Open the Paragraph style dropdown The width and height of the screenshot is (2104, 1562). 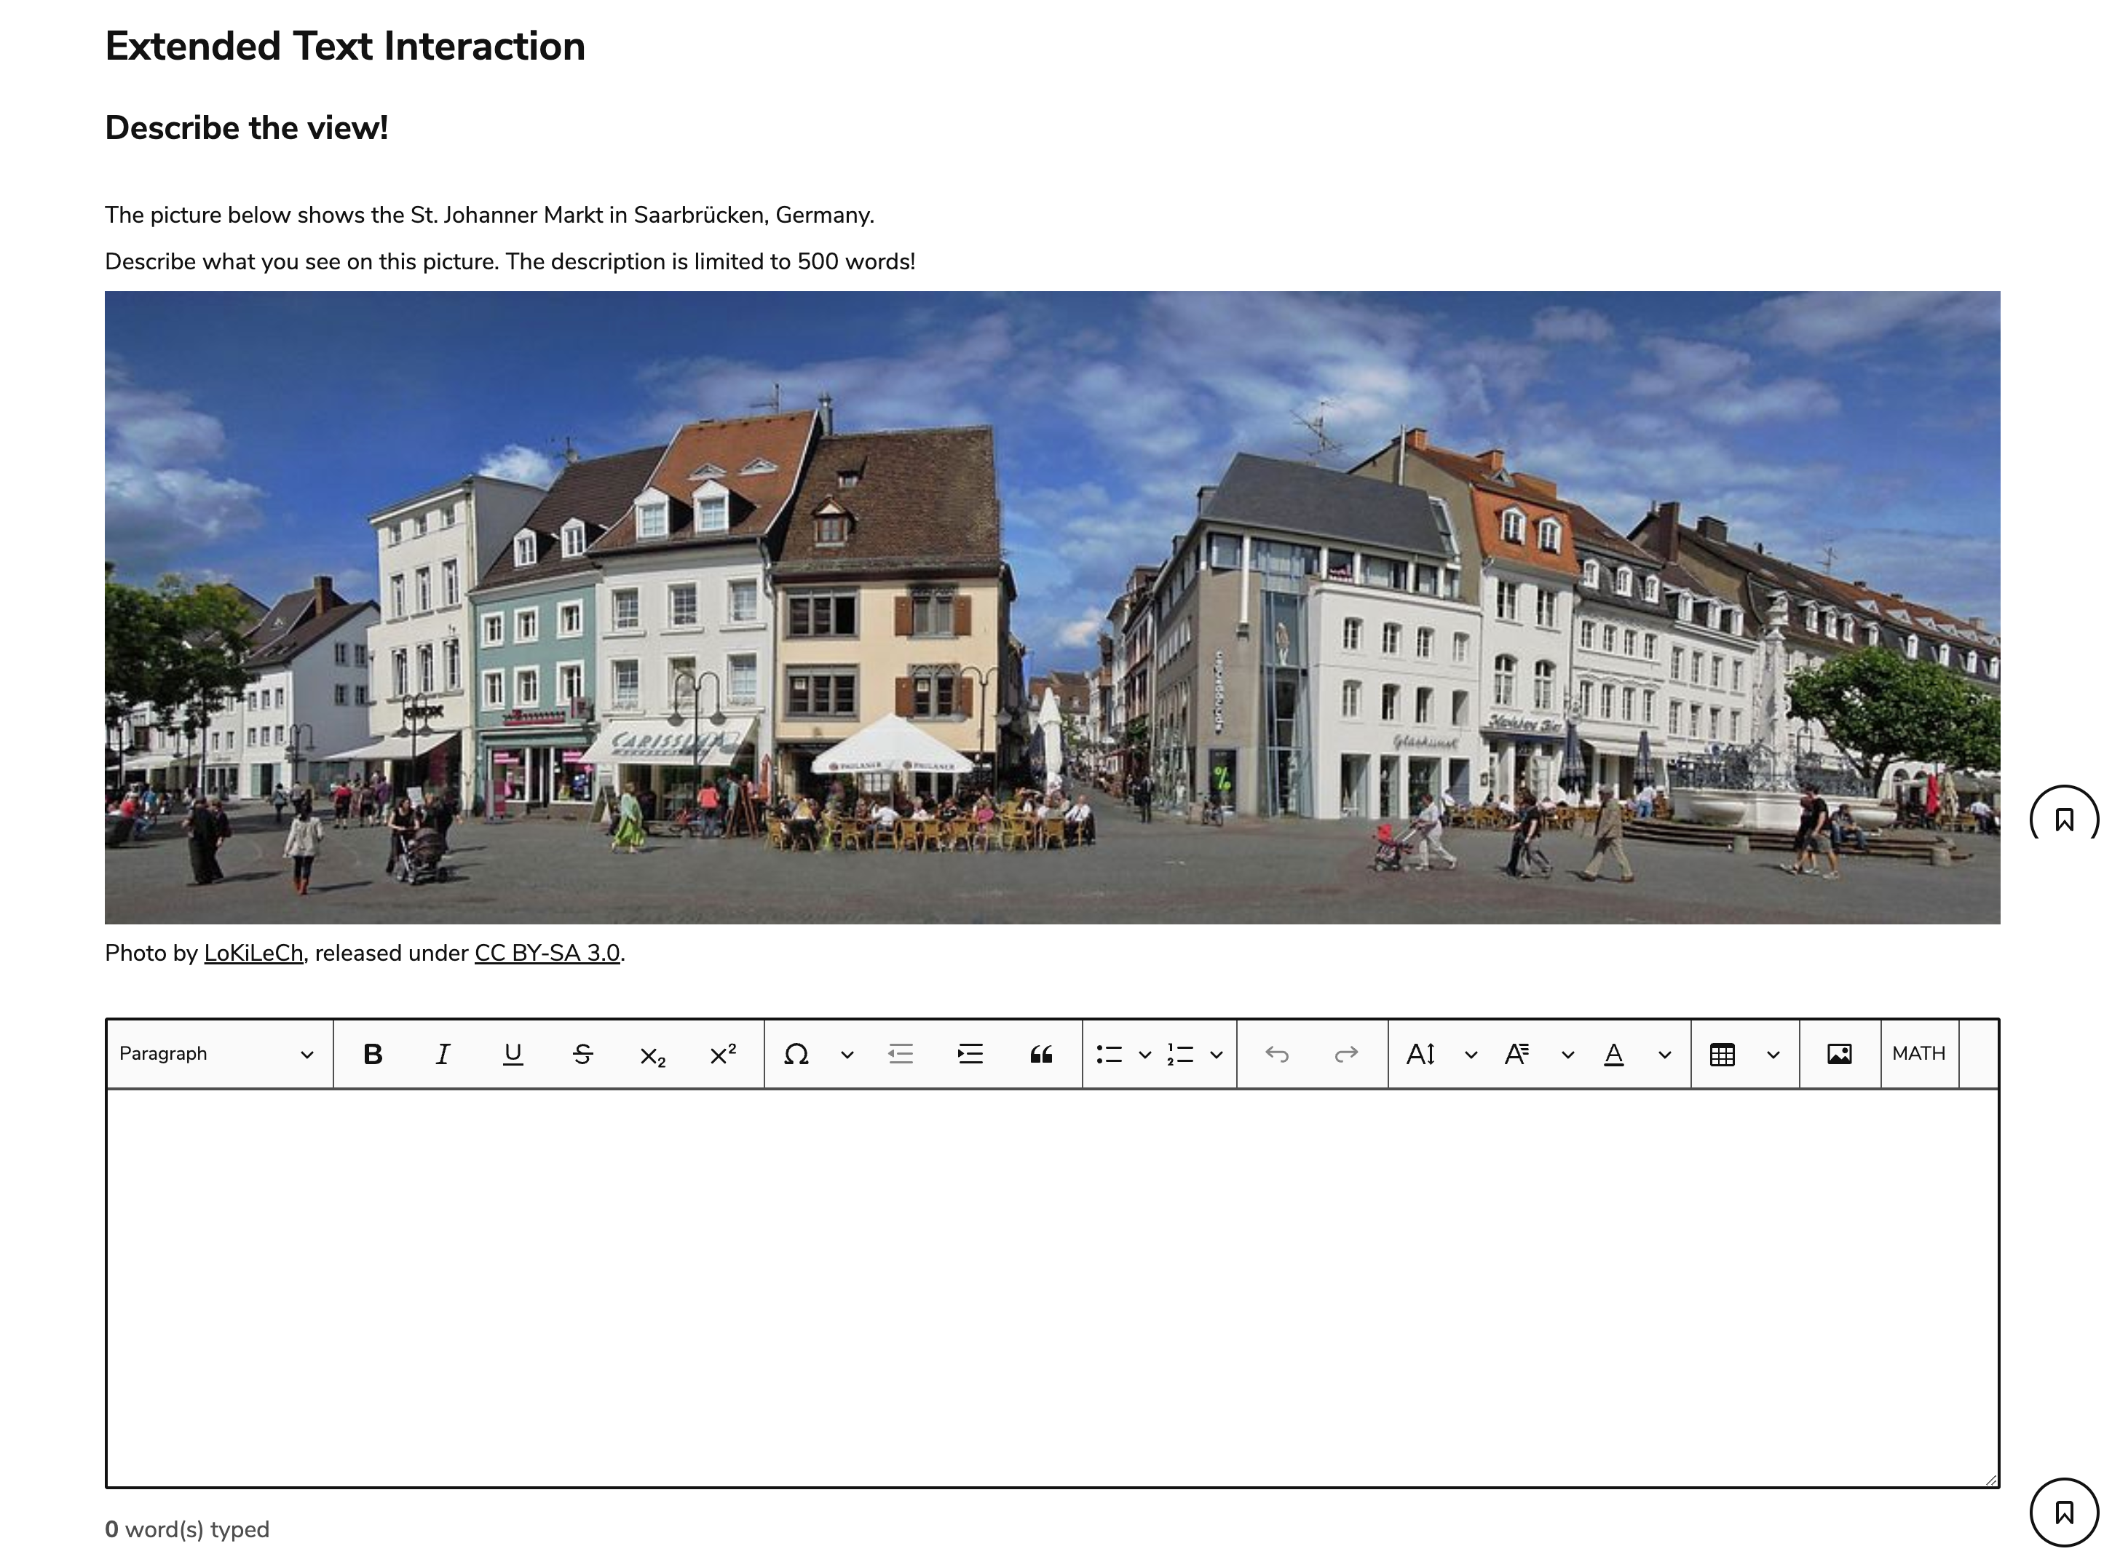(218, 1053)
